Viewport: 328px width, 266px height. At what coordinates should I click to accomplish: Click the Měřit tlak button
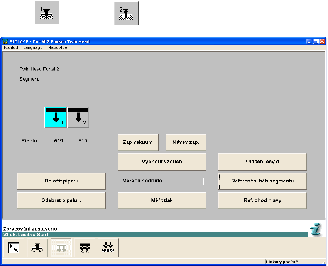click(162, 200)
